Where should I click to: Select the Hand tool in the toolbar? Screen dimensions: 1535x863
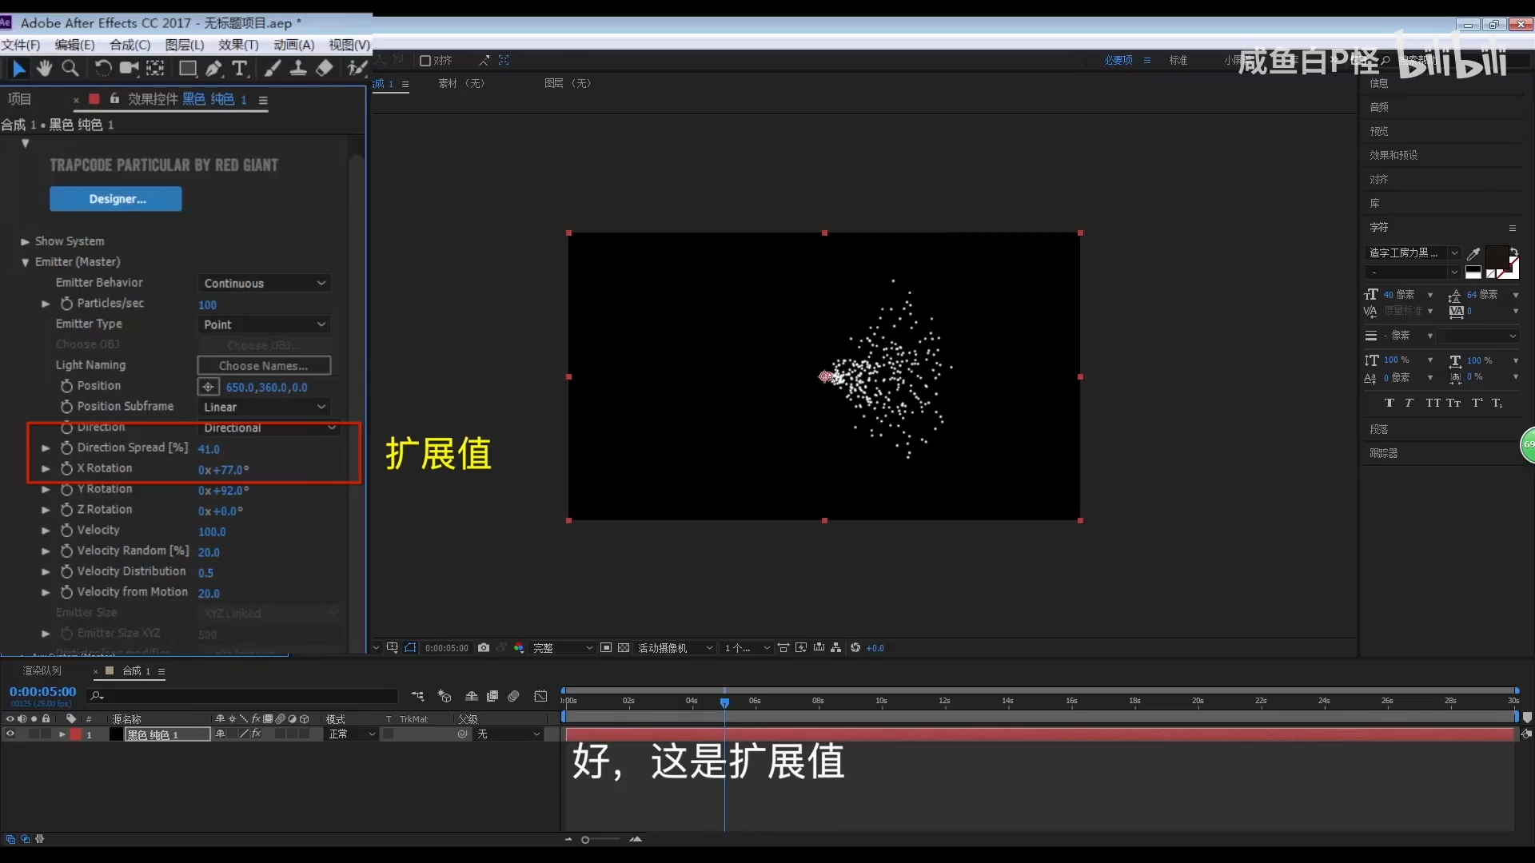pyautogui.click(x=44, y=69)
